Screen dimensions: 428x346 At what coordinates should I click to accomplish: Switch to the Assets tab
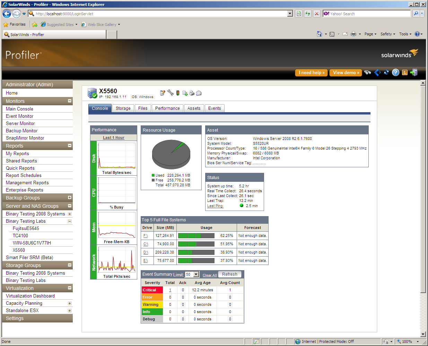194,108
